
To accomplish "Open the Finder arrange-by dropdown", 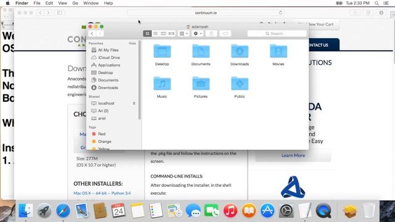I will click(x=183, y=33).
